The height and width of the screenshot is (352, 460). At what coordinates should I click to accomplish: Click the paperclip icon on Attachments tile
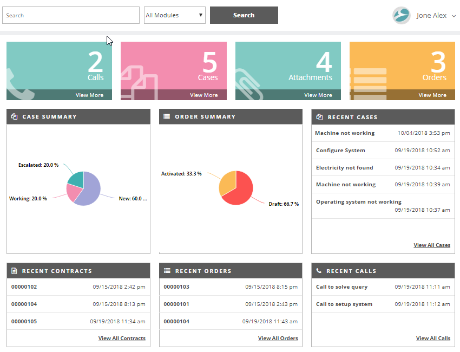(x=249, y=82)
